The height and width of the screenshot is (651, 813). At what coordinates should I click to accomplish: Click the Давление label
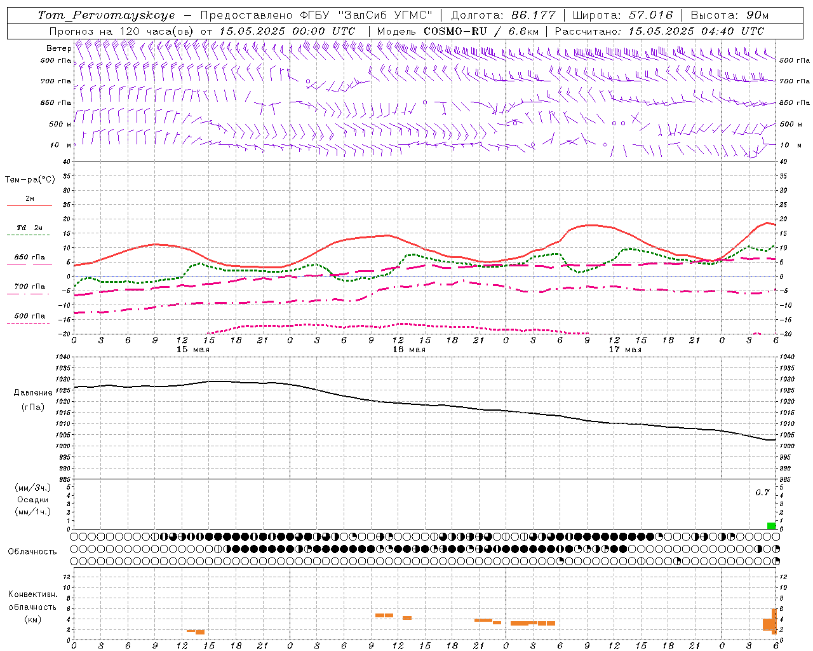(x=33, y=393)
